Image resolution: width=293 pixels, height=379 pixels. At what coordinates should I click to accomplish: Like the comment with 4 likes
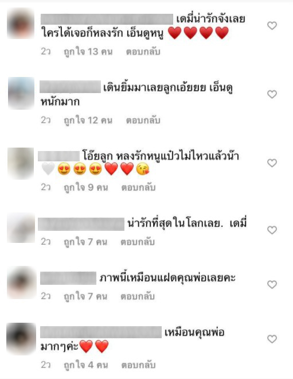tap(272, 339)
